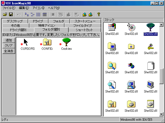This screenshot has width=165, height=123.
Task: Open the ヘルプ(H) menu
Action: pos(54,8)
